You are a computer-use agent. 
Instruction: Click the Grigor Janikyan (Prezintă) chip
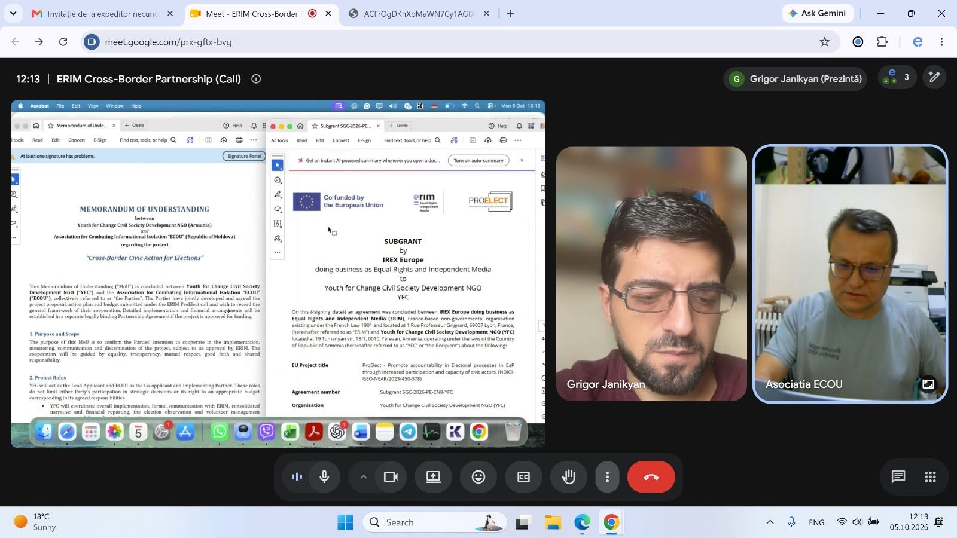pyautogui.click(x=796, y=79)
